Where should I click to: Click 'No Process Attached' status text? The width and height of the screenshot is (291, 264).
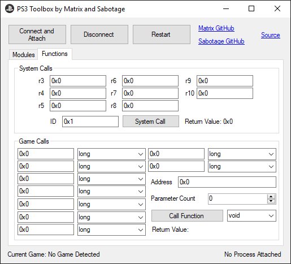253,254
